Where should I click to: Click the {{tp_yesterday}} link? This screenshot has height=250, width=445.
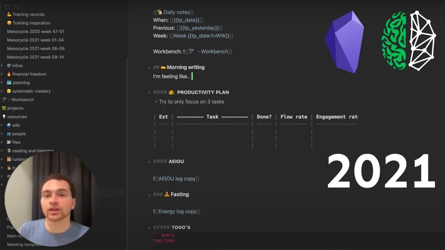click(199, 28)
